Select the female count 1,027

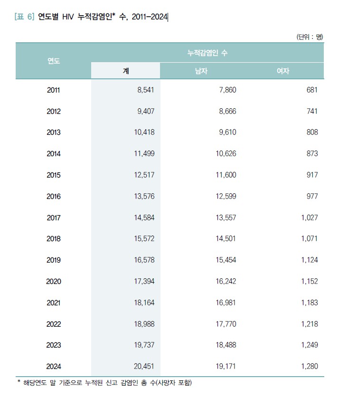309,218
